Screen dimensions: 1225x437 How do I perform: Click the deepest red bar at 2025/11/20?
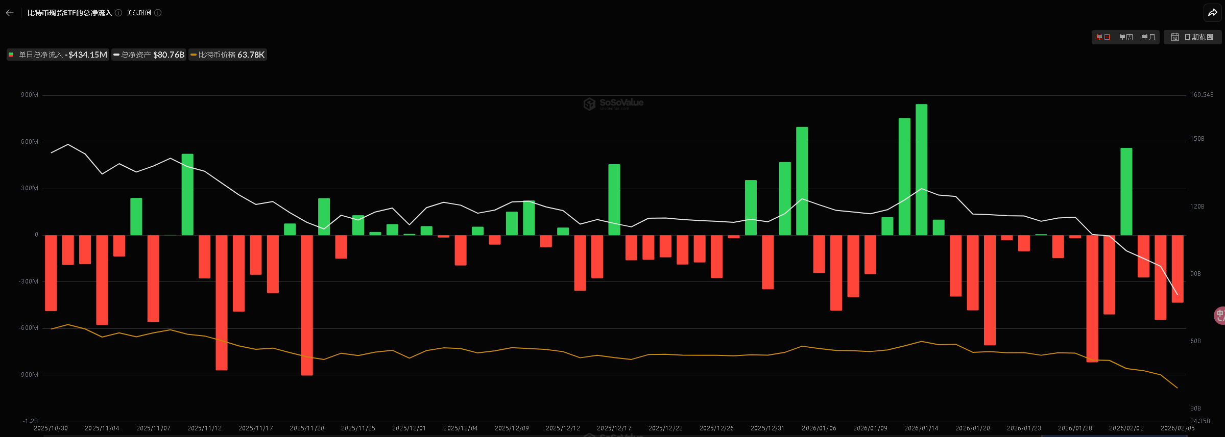307,305
